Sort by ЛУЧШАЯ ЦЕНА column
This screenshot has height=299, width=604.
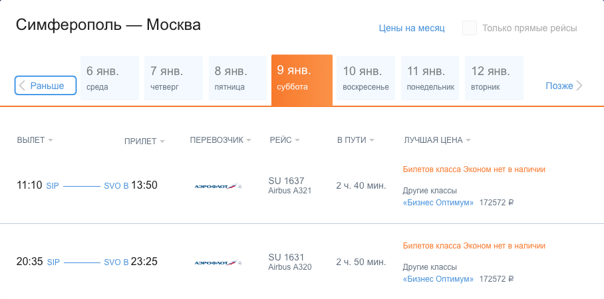[437, 140]
